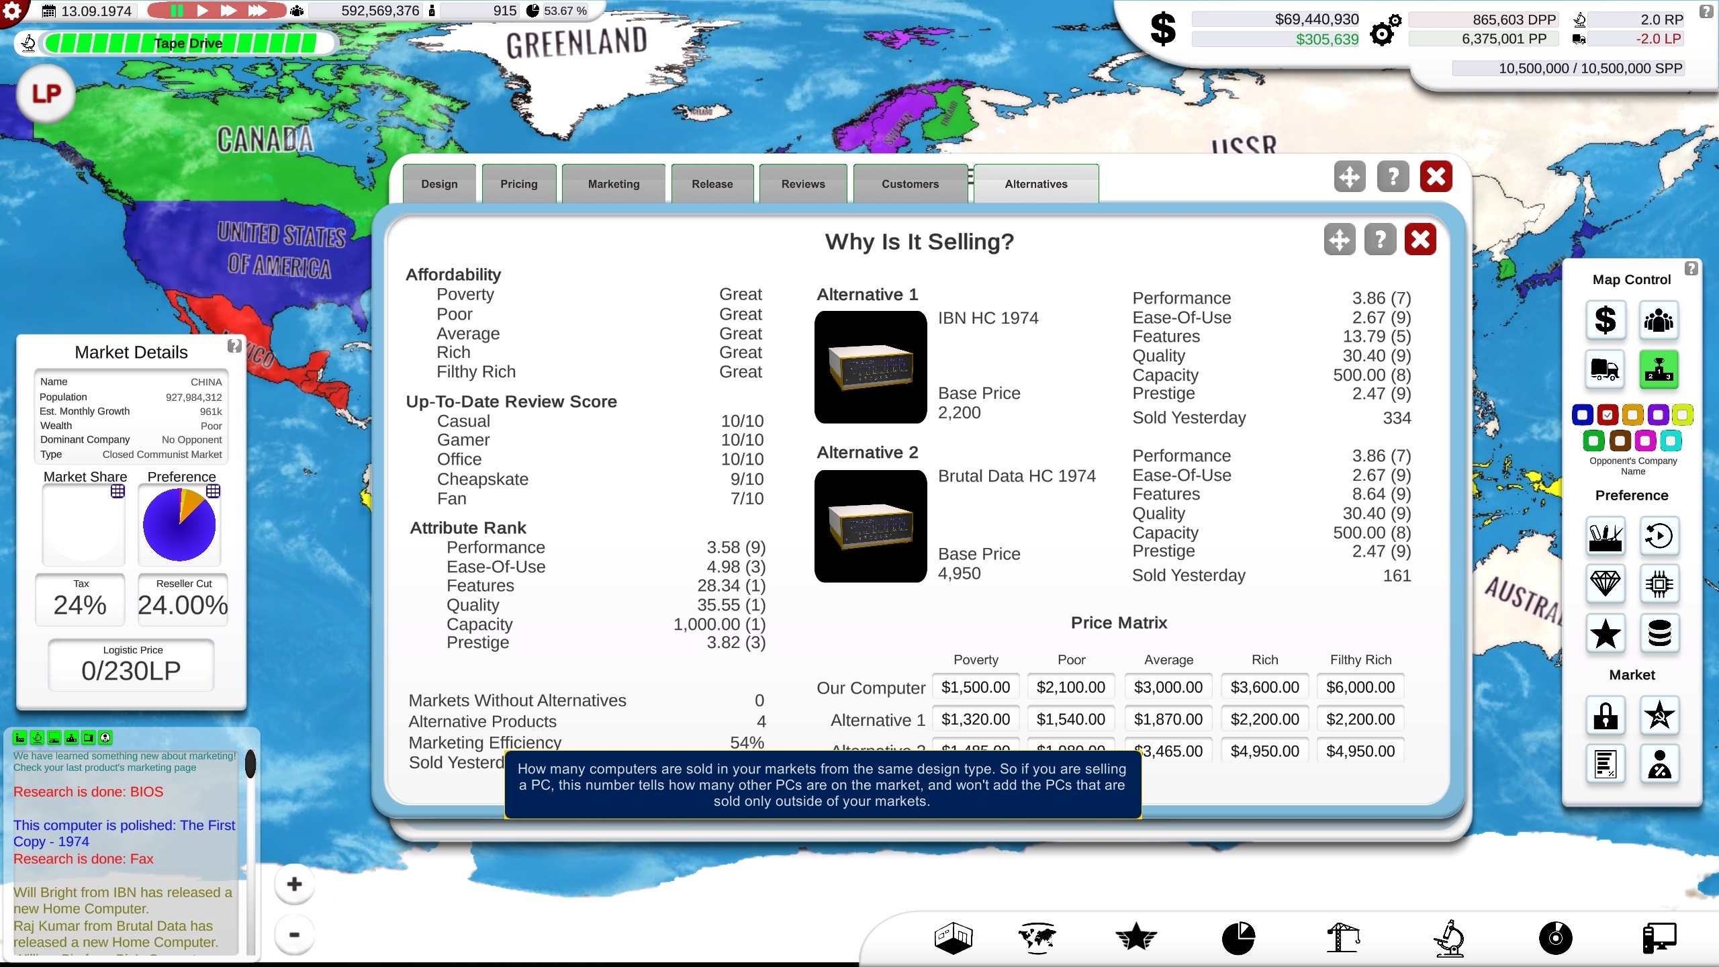Zoom in the map with plus button
The image size is (1719, 967).
294,884
